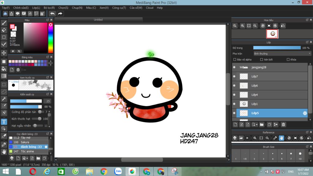313x176 pixels.
Task: Delete the layer with trash icon
Action: [x=283, y=124]
